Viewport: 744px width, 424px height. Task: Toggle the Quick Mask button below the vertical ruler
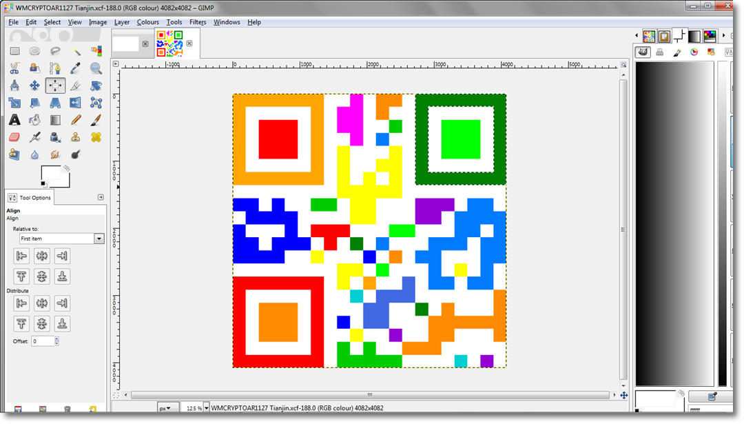(x=116, y=395)
